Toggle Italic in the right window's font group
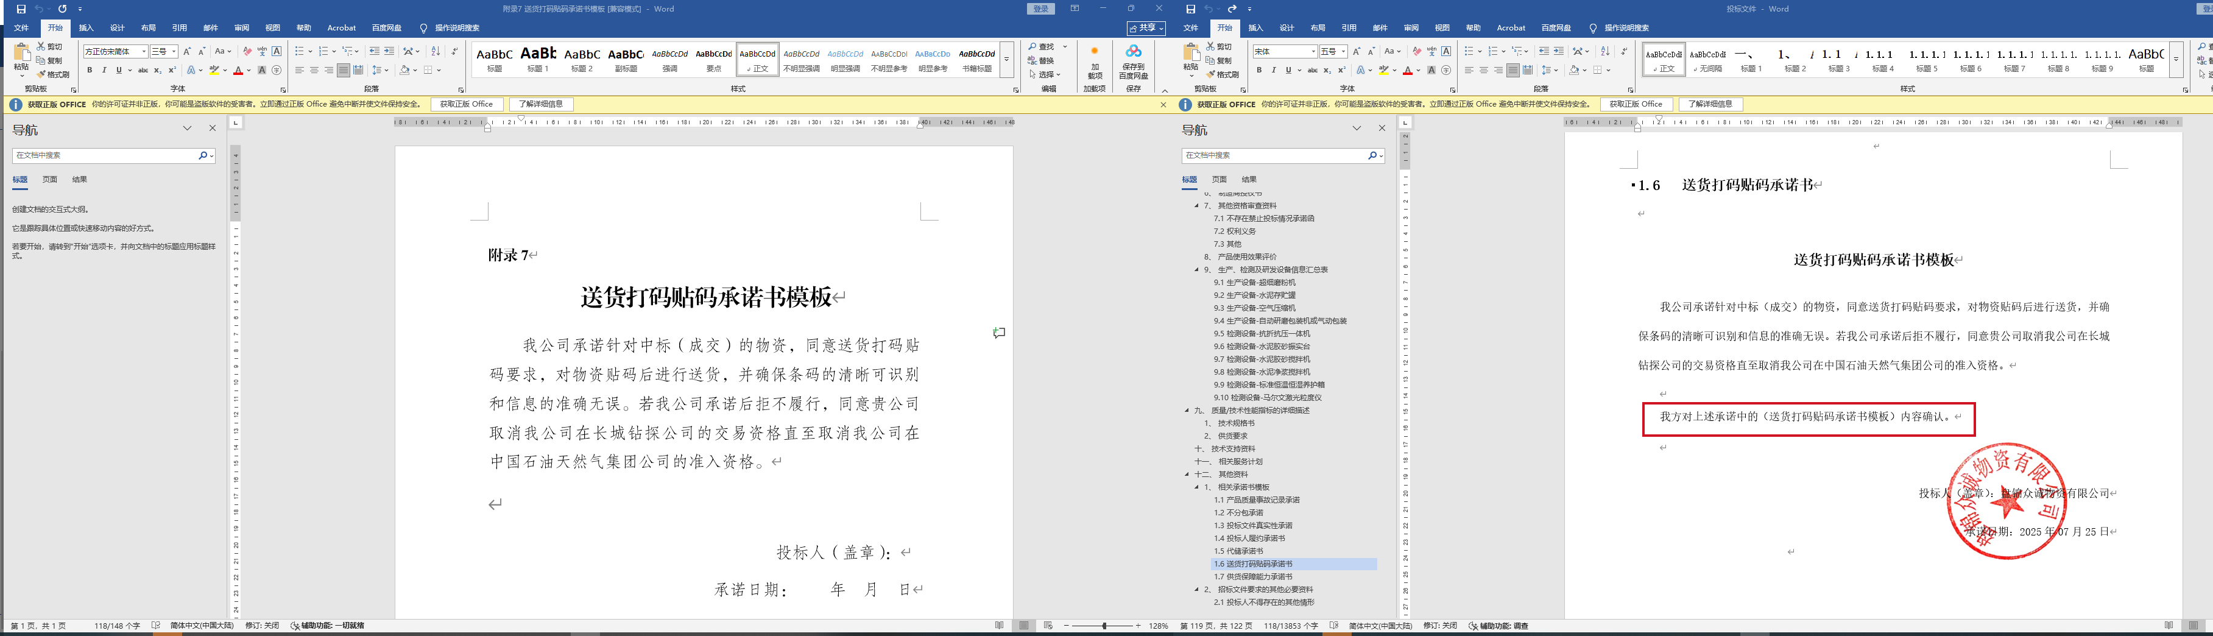Image resolution: width=2213 pixels, height=636 pixels. click(x=1273, y=71)
